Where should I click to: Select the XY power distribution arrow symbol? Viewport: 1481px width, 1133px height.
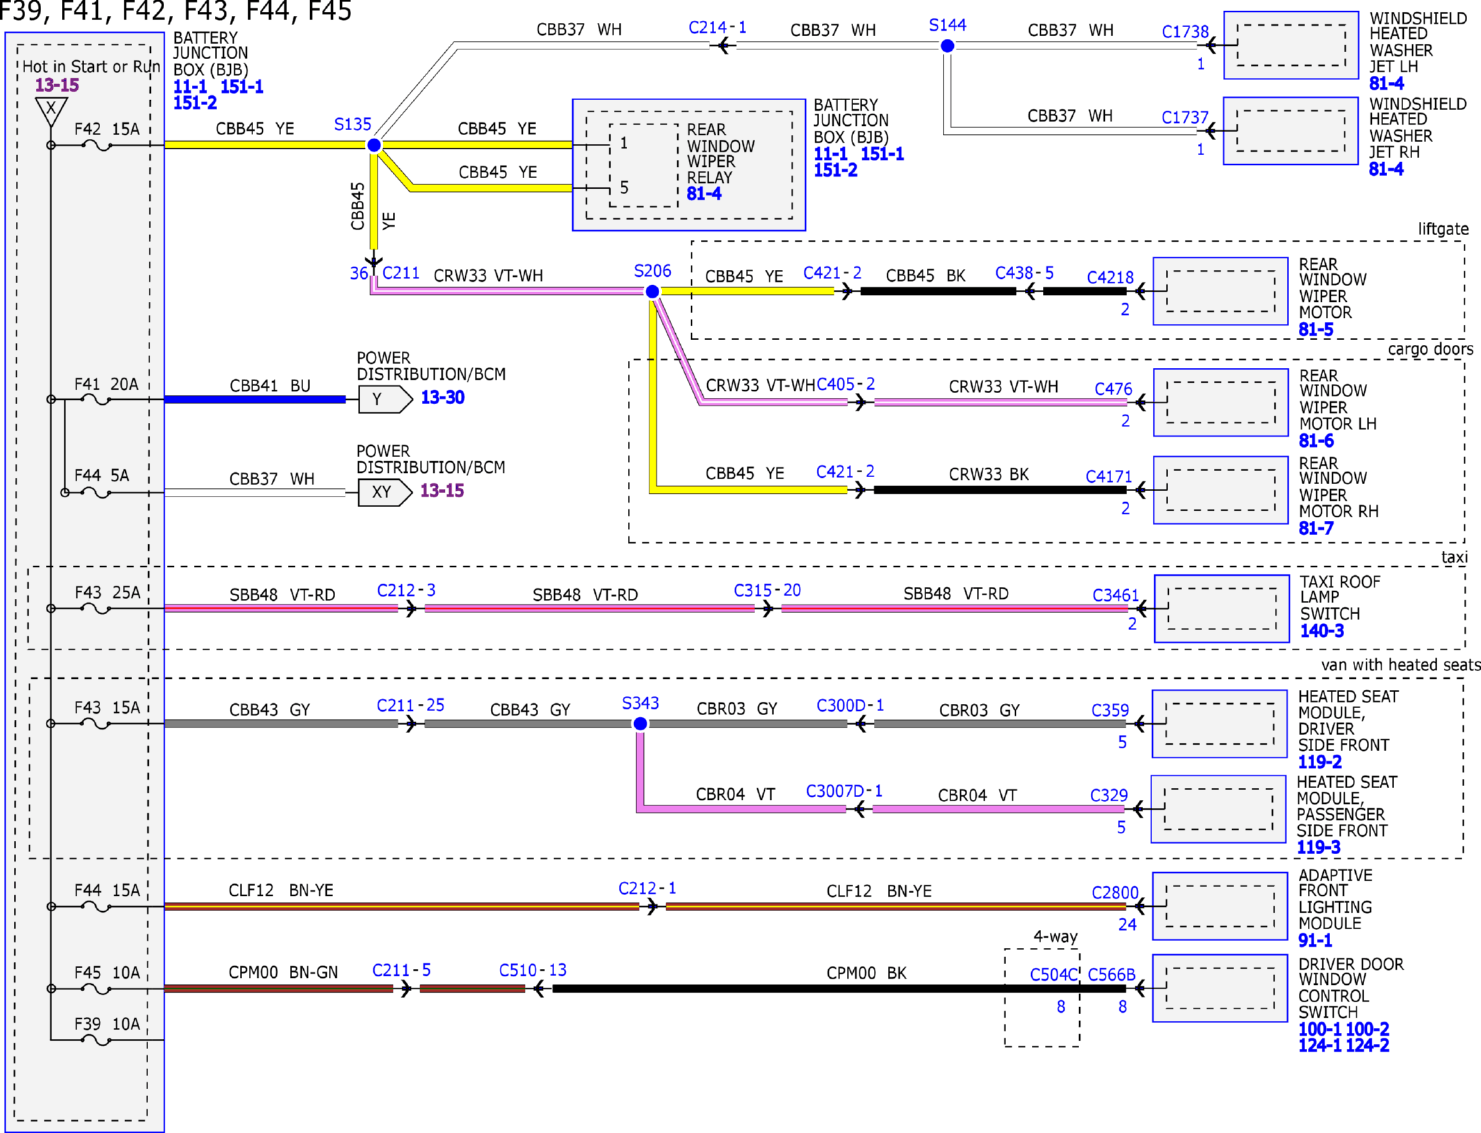pos(385,492)
